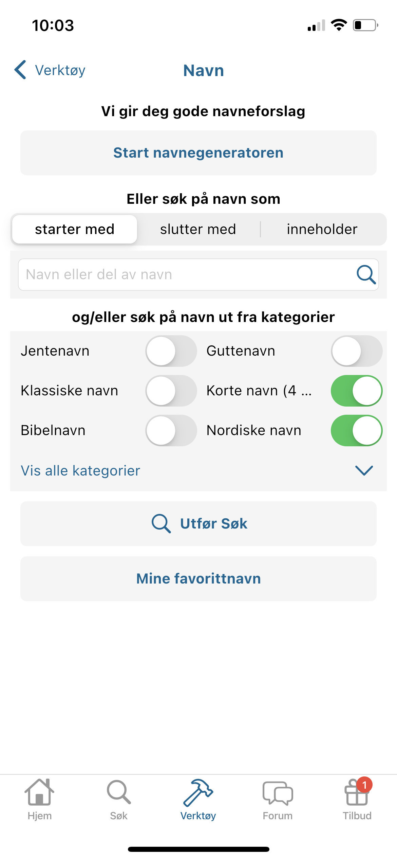Screen dimensions: 397x860
Task: Enable the Guttenavn toggle
Action: (357, 351)
